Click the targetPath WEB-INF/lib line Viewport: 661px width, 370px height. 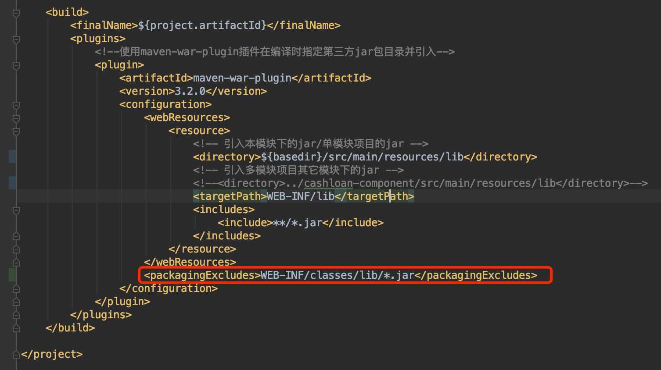tap(304, 196)
